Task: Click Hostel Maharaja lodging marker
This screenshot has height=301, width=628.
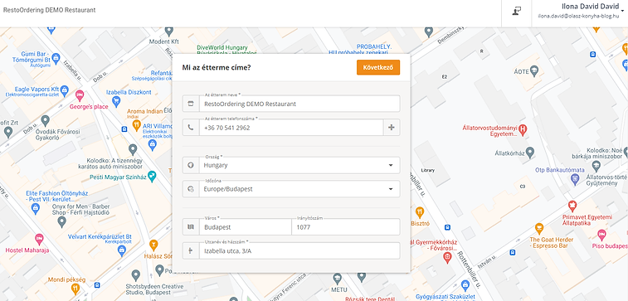Action: click(39, 240)
